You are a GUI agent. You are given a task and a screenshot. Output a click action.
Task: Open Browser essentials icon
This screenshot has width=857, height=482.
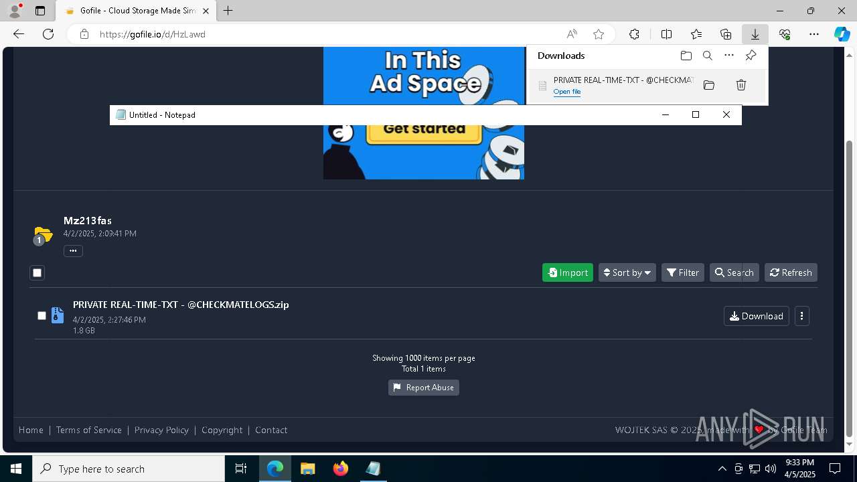pyautogui.click(x=785, y=34)
